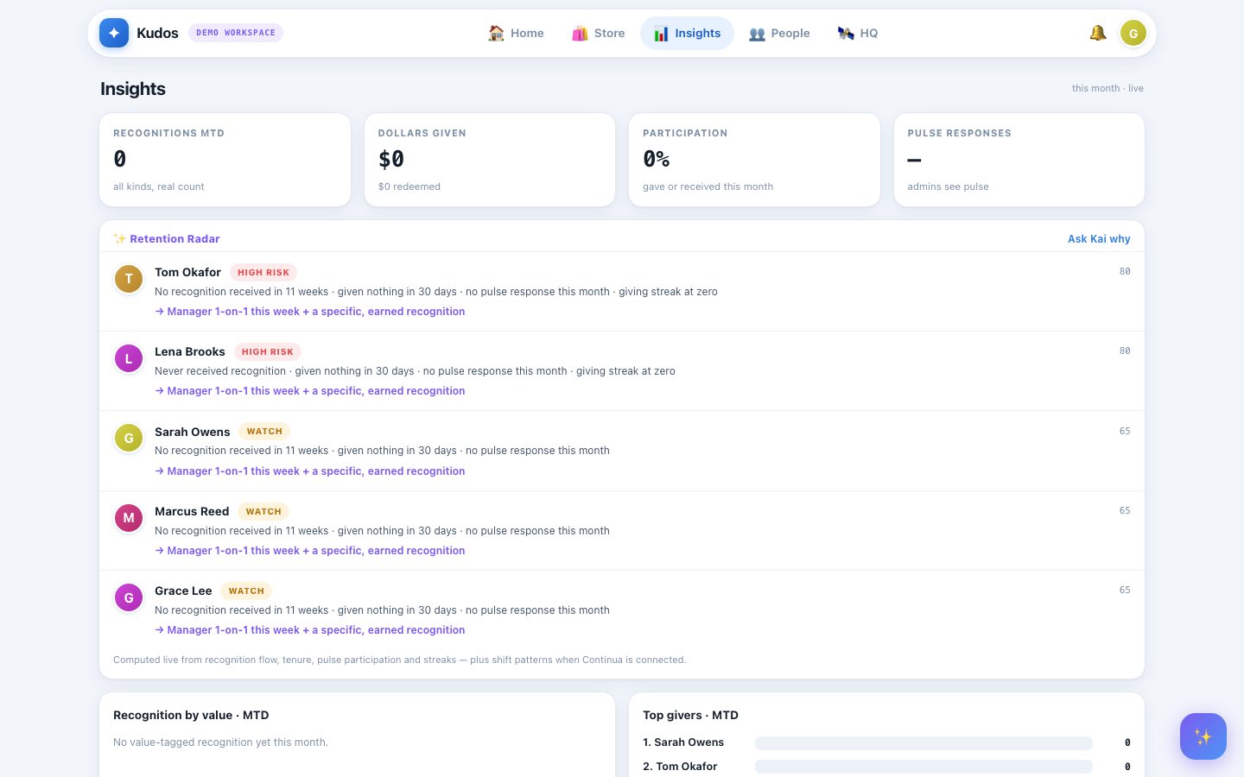This screenshot has width=1244, height=777.
Task: Click the HQ flags icon
Action: 846,33
